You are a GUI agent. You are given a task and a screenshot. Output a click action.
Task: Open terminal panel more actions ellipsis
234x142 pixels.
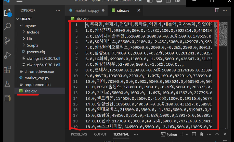click(209, 134)
